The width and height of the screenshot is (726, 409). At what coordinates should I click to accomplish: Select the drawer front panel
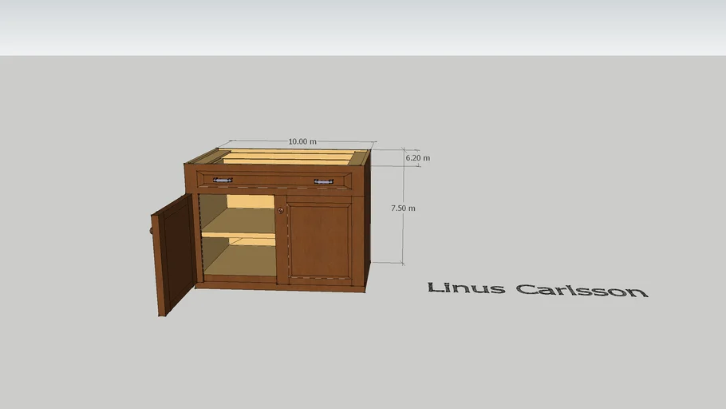click(274, 180)
